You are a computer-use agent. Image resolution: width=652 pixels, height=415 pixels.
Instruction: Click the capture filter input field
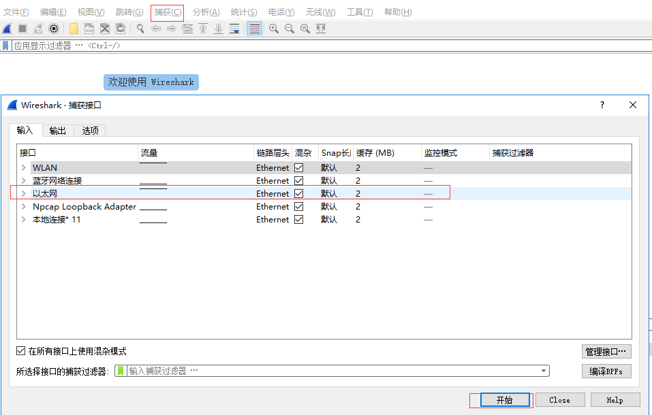pyautogui.click(x=327, y=371)
